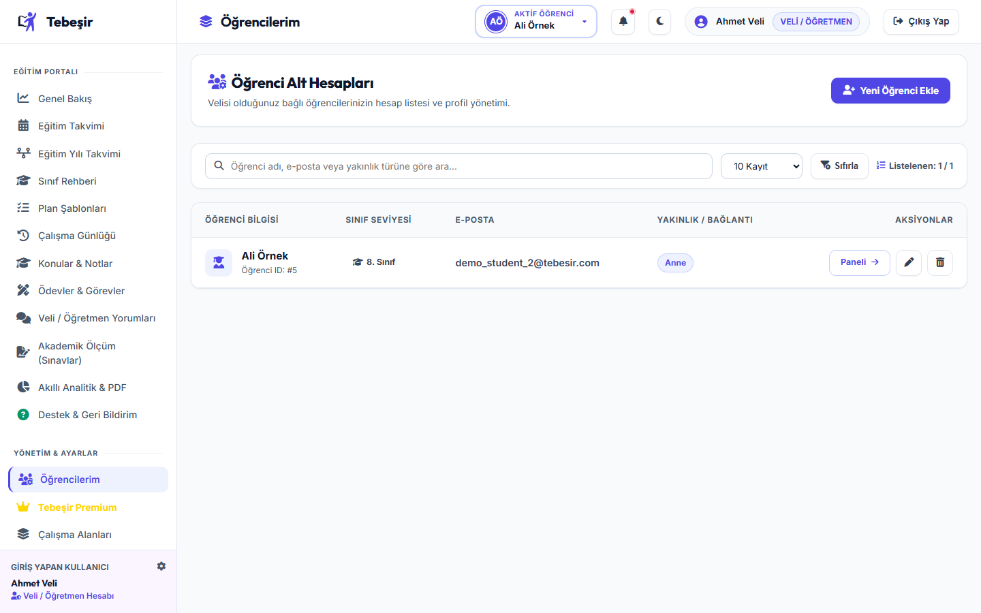Click the Tebeşir logo icon
This screenshot has width=981, height=613.
click(x=27, y=22)
